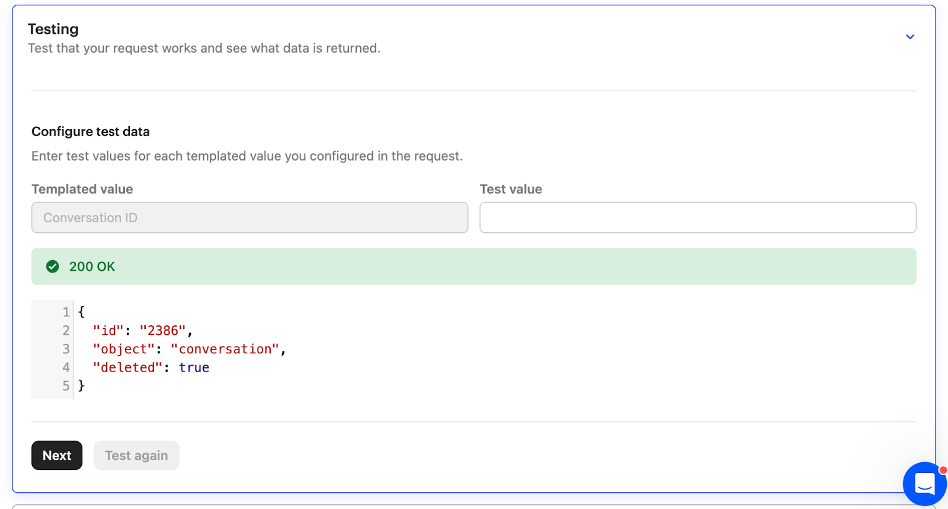Click the "deleted": true response line

[x=151, y=367]
